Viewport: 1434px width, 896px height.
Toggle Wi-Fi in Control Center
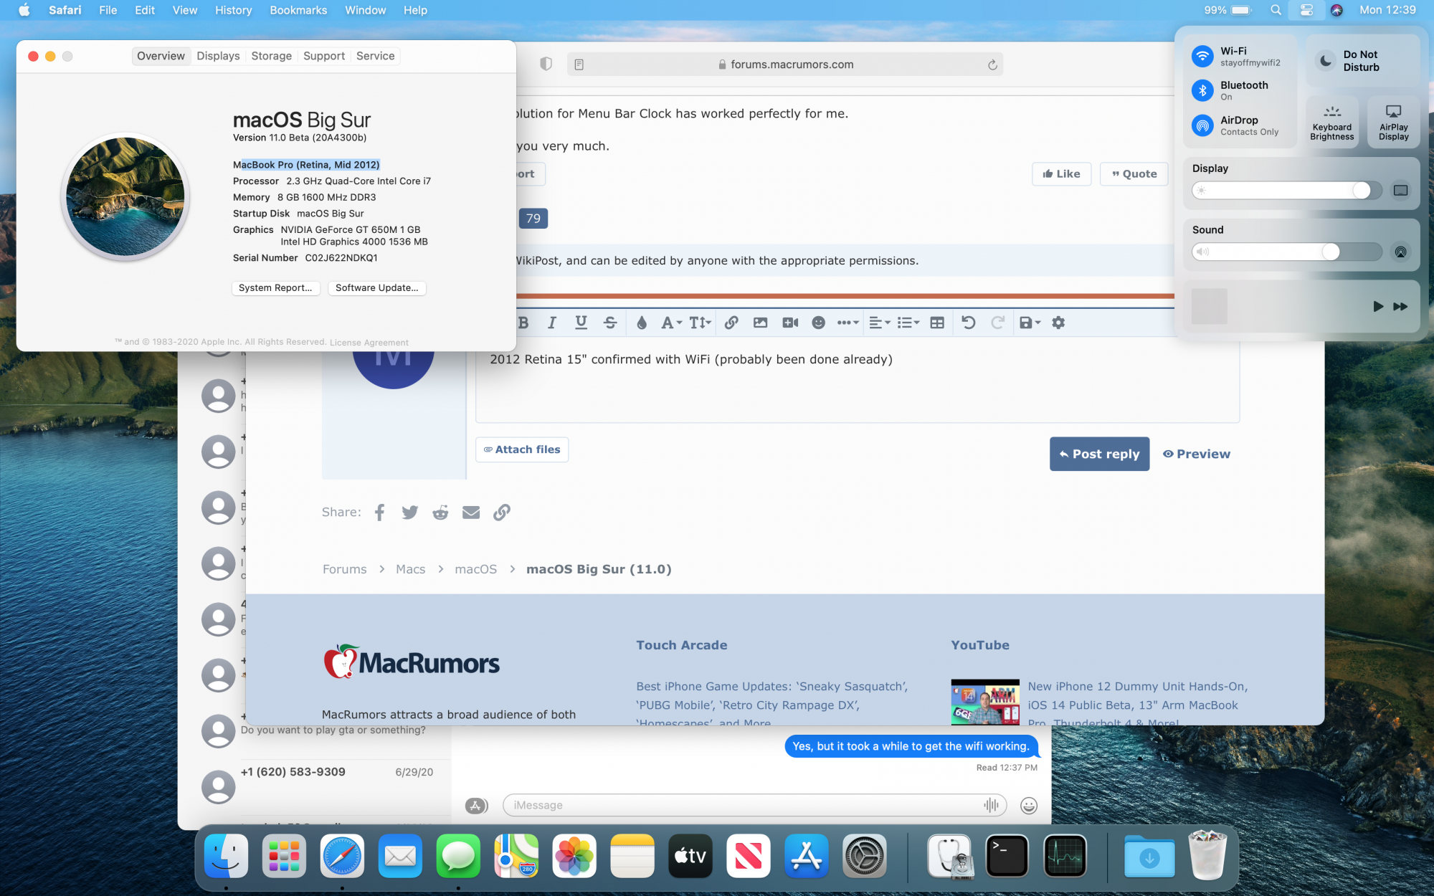(1202, 56)
